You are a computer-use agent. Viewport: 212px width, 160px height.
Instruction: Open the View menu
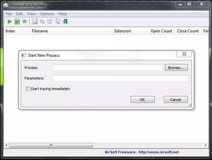(32, 14)
